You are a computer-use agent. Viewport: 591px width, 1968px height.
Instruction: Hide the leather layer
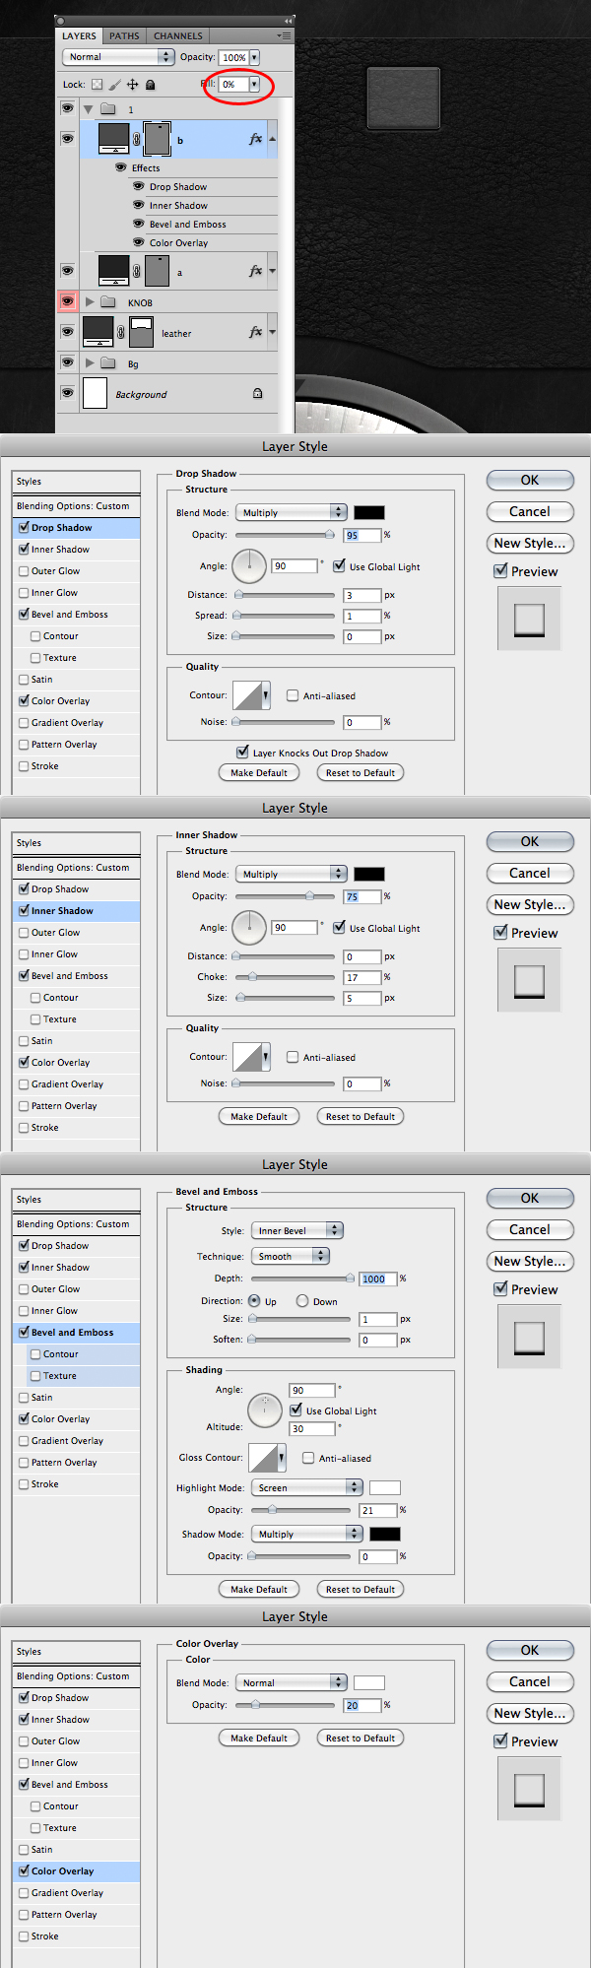pos(67,332)
